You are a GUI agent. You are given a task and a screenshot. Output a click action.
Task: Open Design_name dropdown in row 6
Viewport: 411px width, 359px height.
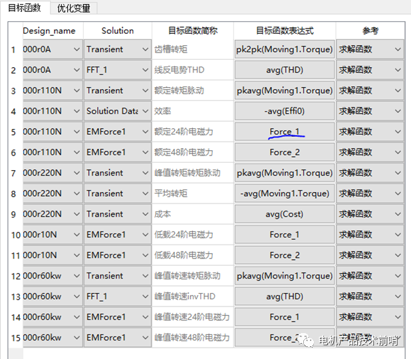click(x=53, y=152)
